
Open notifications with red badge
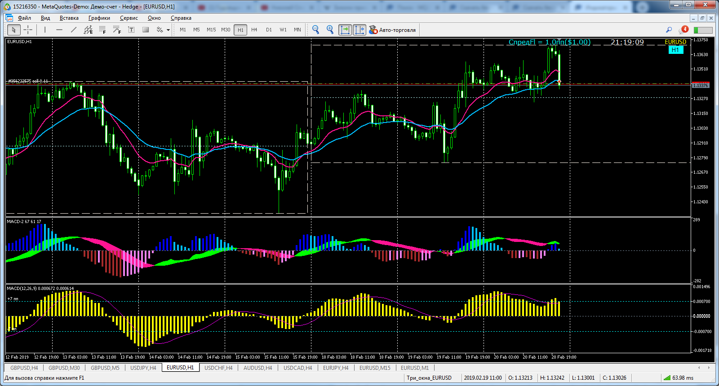(684, 30)
